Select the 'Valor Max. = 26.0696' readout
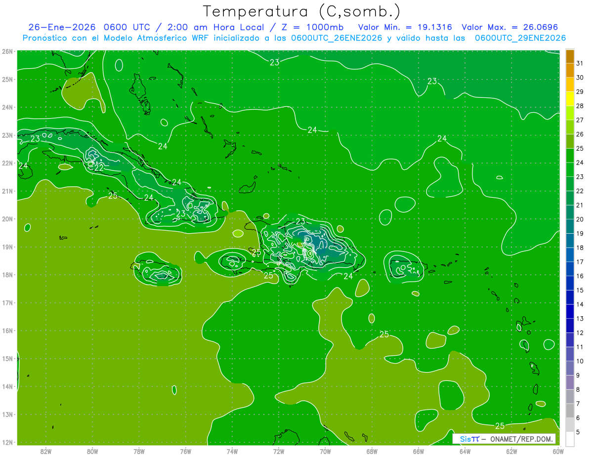593x458 pixels. [x=510, y=27]
